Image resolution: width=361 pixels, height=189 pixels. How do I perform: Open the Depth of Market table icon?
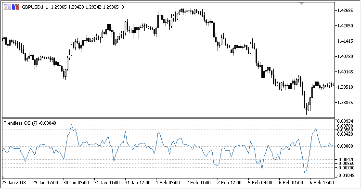coord(7,7)
